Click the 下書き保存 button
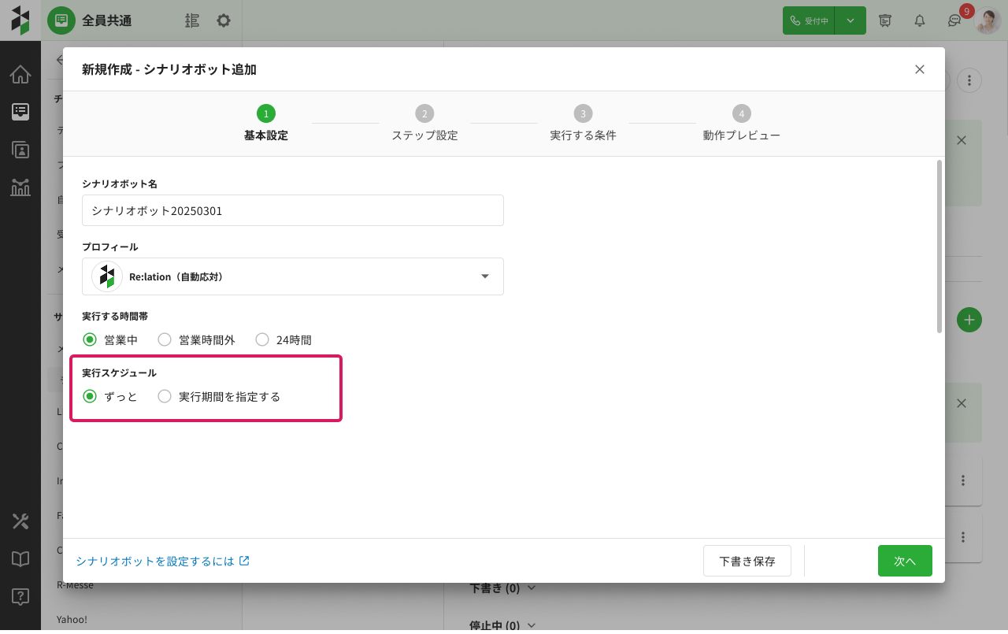This screenshot has height=634, width=1008. tap(747, 561)
